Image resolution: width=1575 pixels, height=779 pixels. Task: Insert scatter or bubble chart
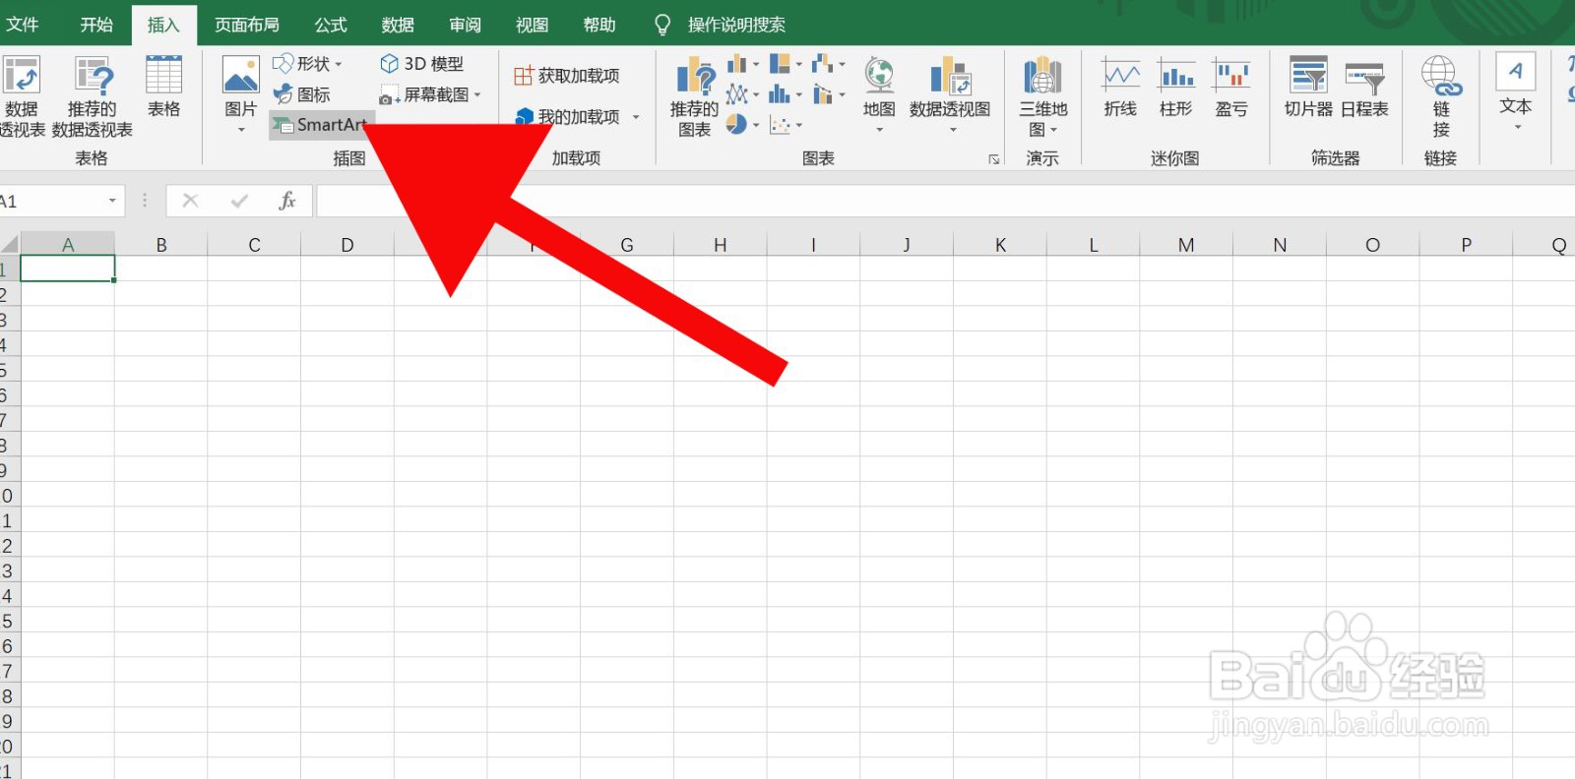tap(786, 125)
